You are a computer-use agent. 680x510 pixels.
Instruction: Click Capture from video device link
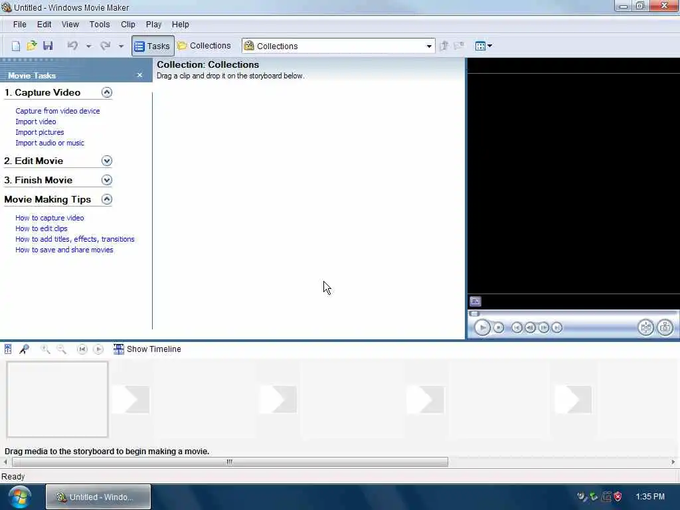[58, 111]
